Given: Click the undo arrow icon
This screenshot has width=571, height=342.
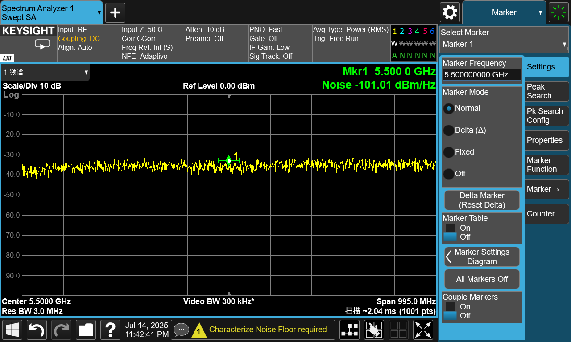Looking at the screenshot, I should click(x=37, y=330).
